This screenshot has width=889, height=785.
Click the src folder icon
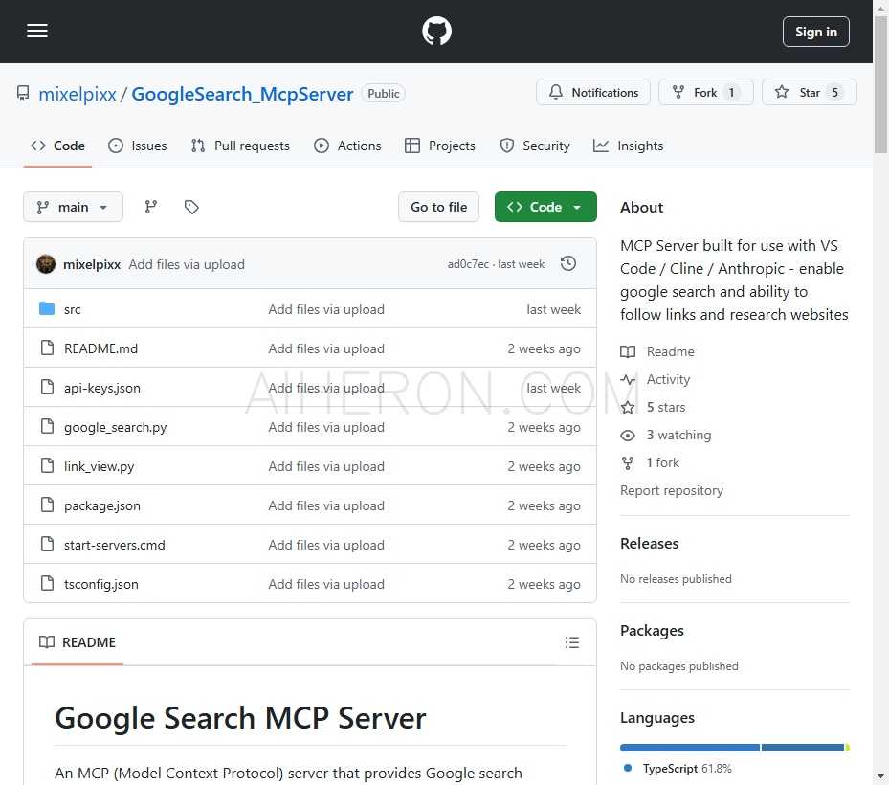tap(47, 308)
